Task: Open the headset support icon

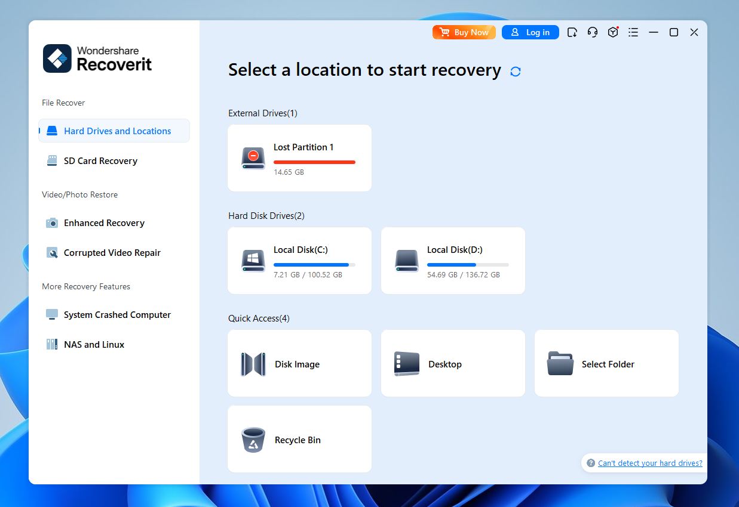Action: point(593,32)
